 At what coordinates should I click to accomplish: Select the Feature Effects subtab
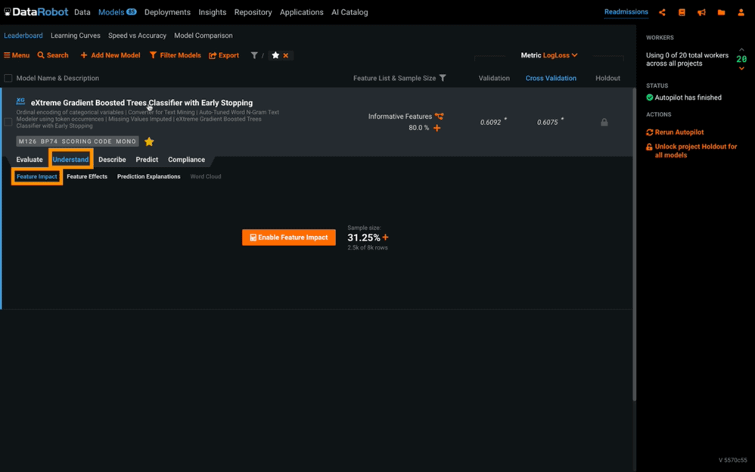click(87, 177)
